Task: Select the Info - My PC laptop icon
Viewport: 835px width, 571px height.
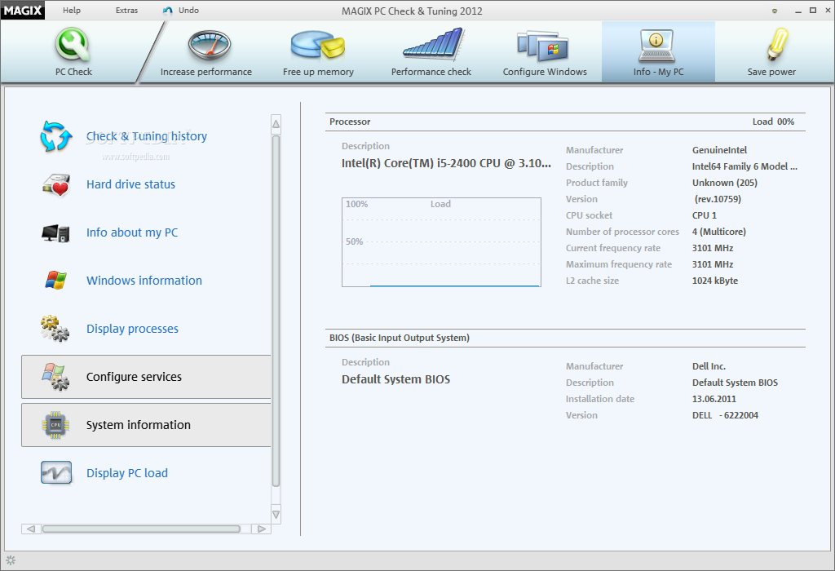Action: point(656,46)
